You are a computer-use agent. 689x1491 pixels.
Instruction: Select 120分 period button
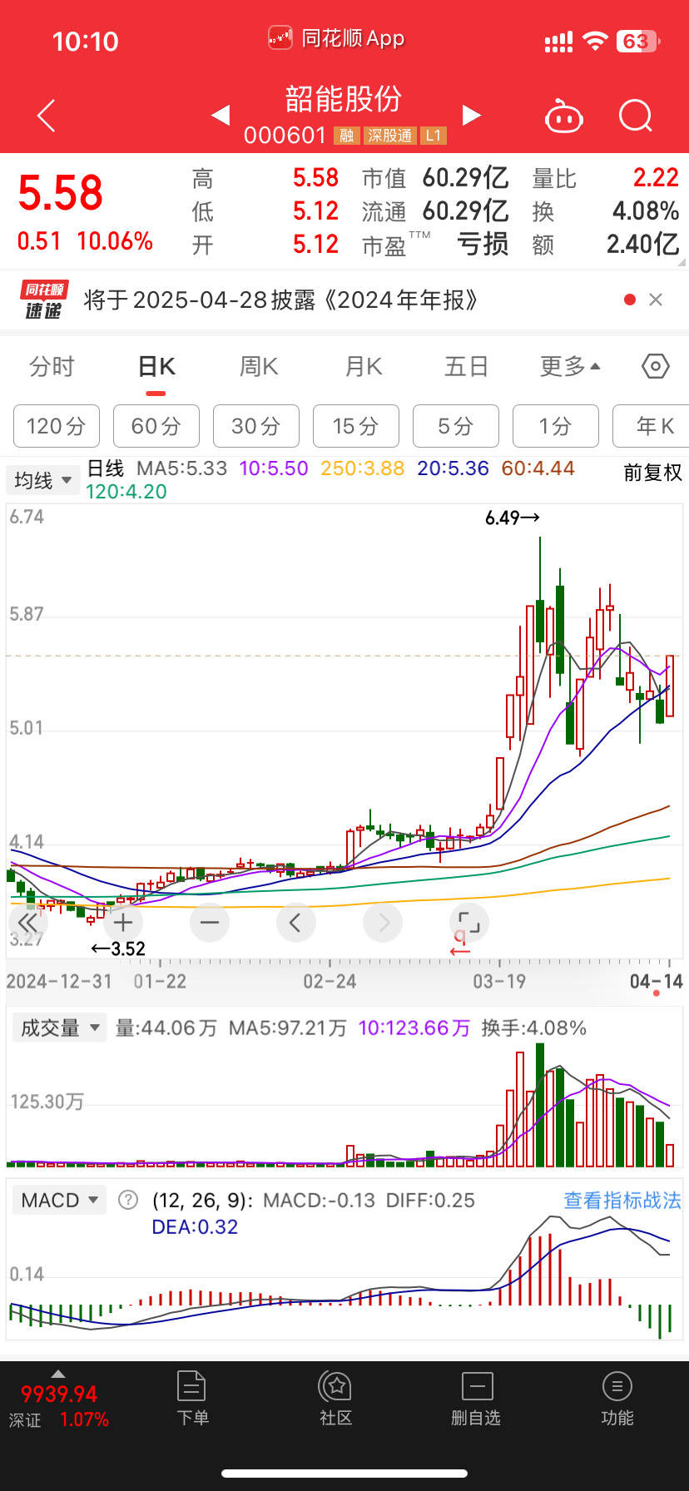click(x=57, y=426)
